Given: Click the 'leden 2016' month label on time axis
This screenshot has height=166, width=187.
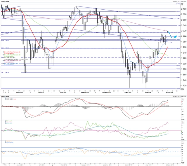Looking at the screenshot, I should [x=128, y=92].
